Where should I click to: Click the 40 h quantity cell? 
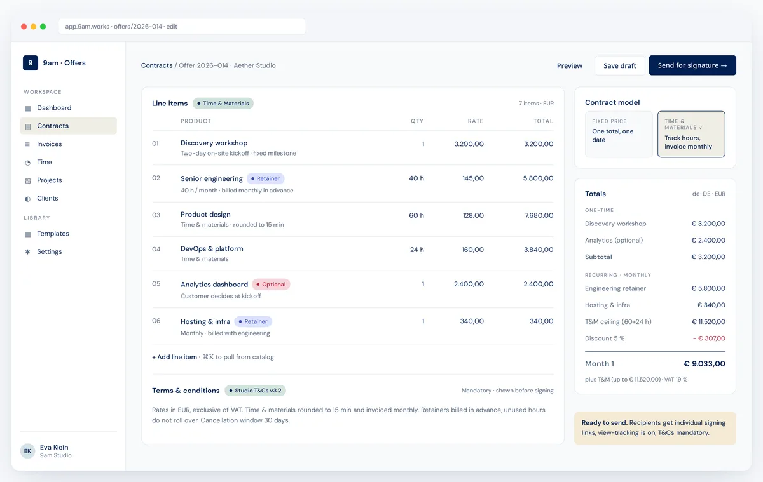pos(416,178)
